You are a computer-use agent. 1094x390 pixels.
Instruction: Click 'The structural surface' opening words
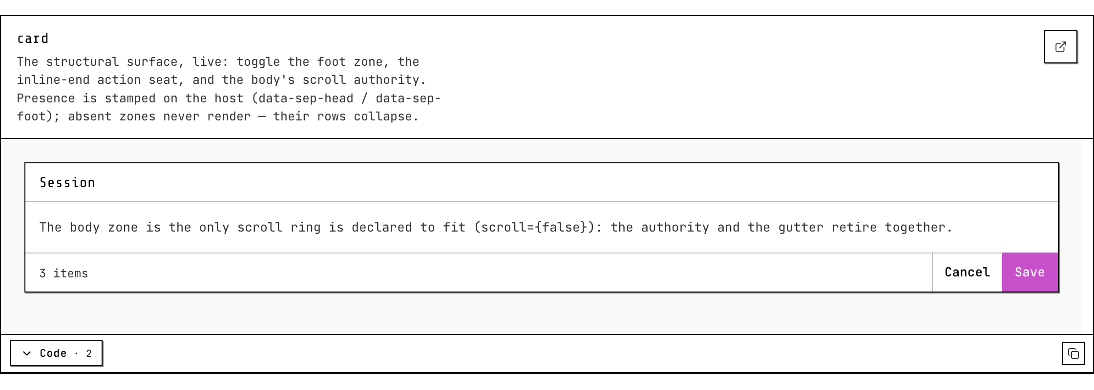(x=90, y=62)
